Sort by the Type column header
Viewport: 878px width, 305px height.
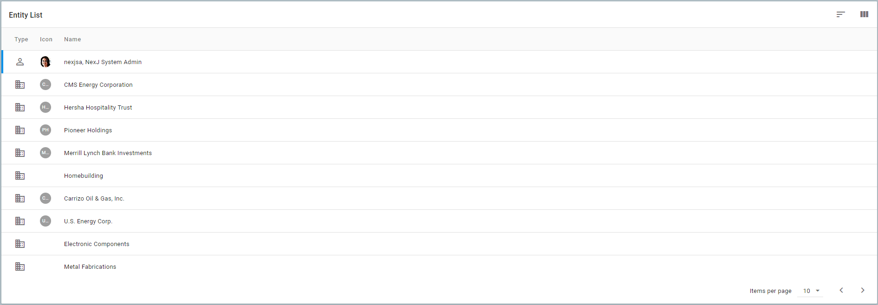[x=21, y=39]
